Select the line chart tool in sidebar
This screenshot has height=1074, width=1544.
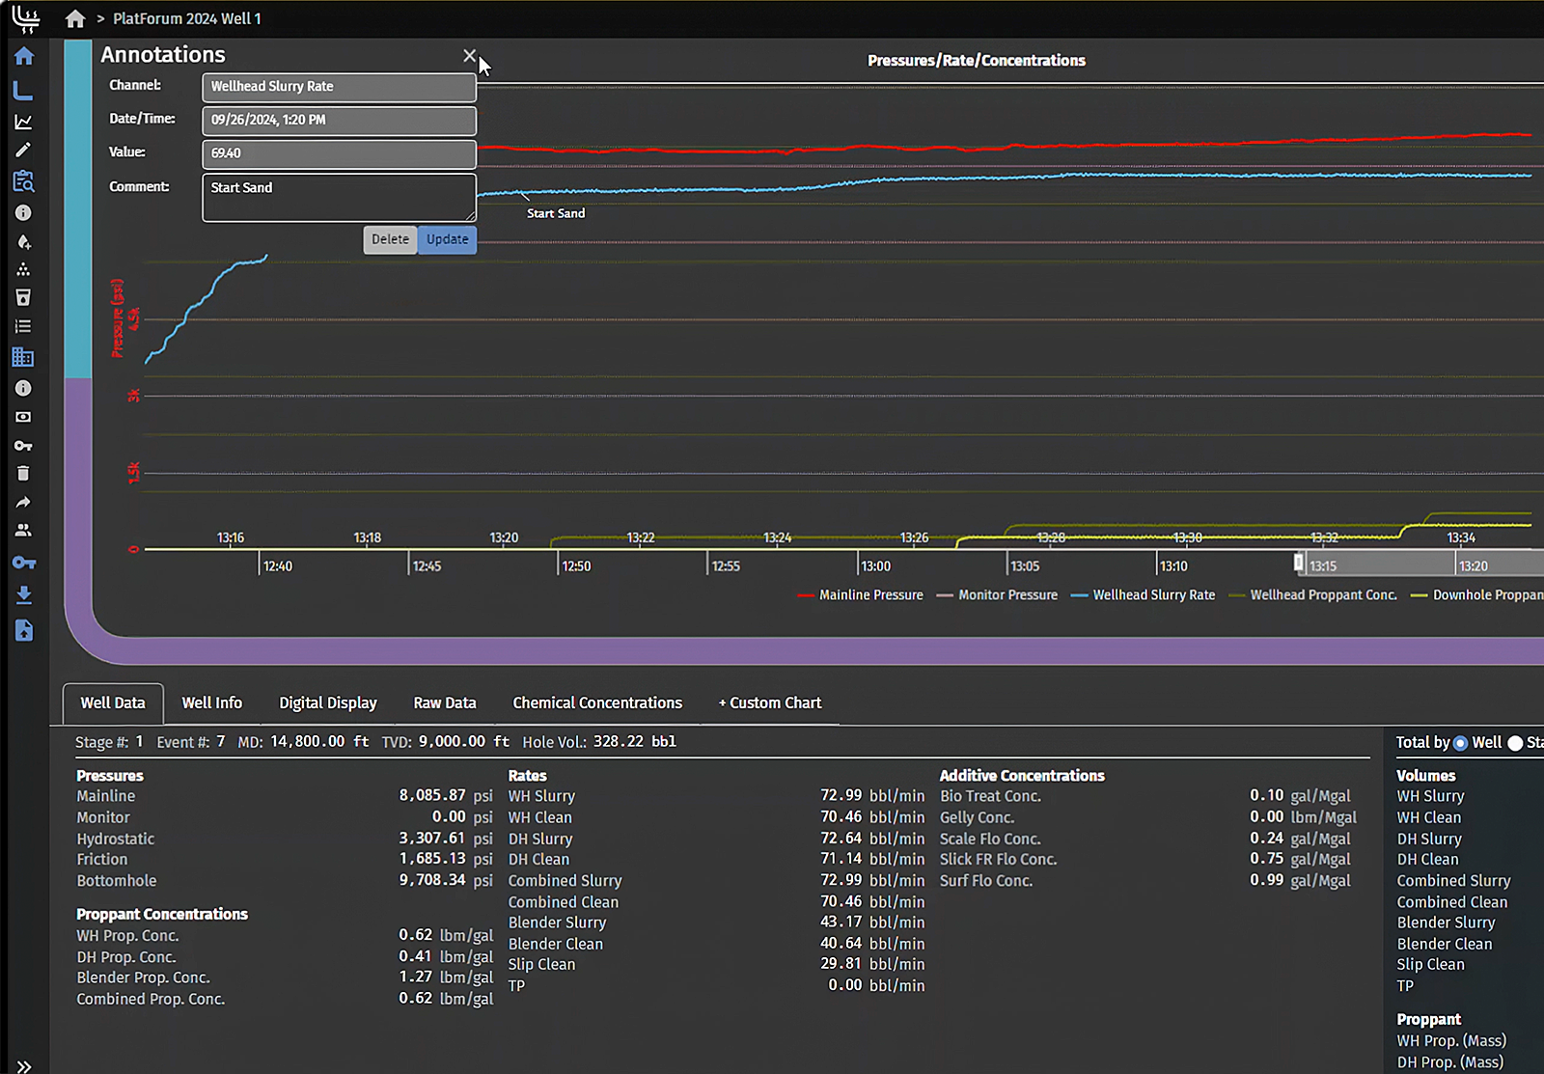pos(23,122)
